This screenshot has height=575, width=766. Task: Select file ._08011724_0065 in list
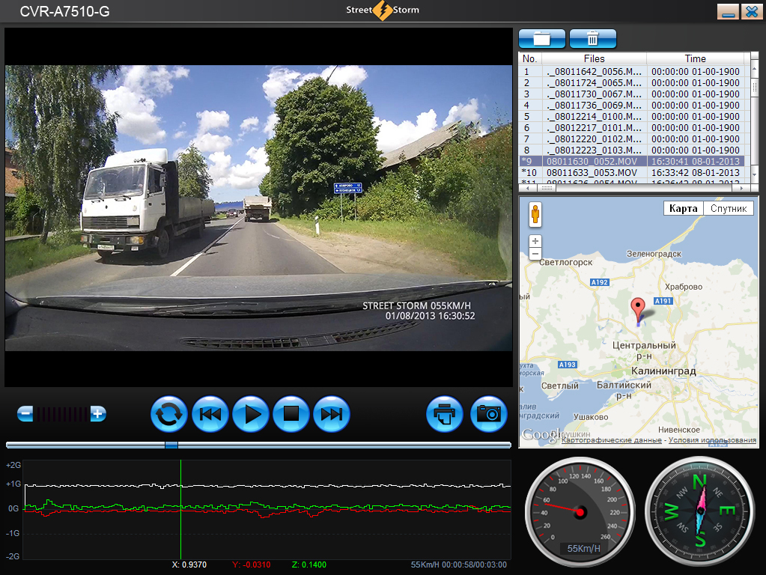[632, 82]
